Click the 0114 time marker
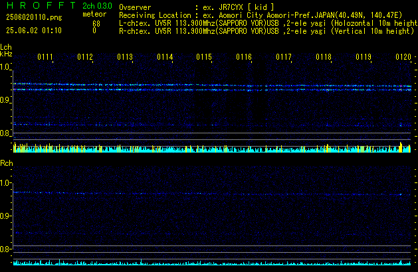 click(165, 57)
